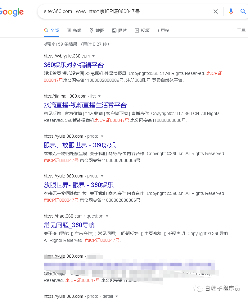248x299 pixels.
Task: Expand arrow beside 放眼世界- 眼界 result URL
Action: coord(102,176)
